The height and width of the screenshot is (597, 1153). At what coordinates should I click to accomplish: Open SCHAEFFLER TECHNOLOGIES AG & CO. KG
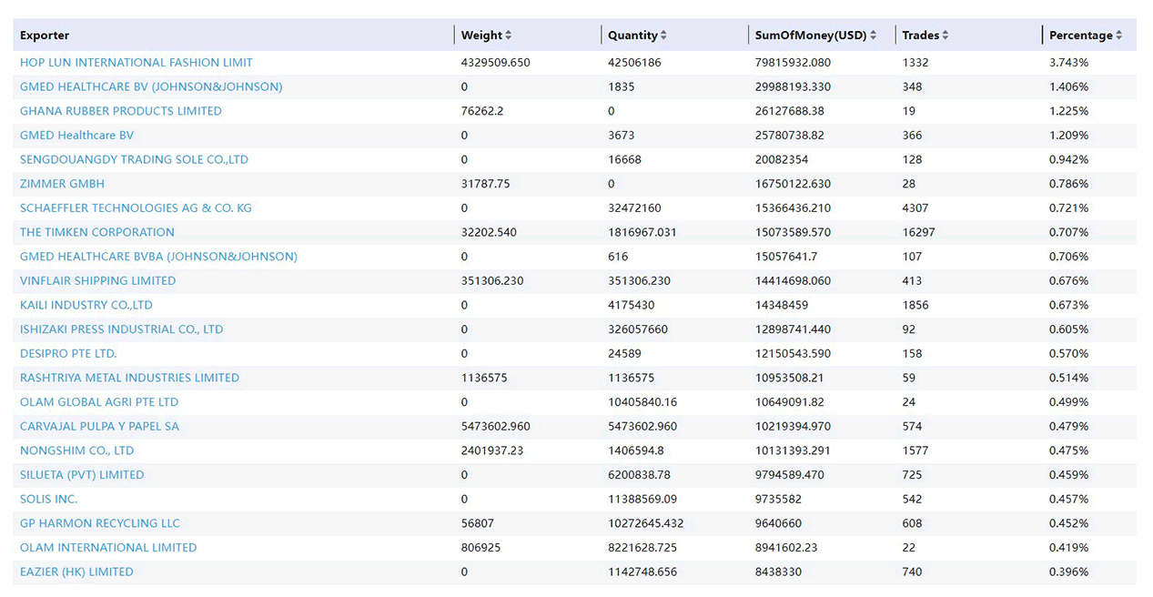(x=136, y=208)
